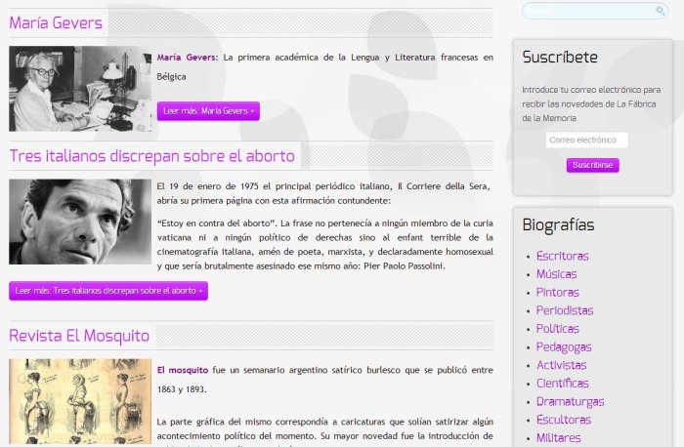Click Leer más: Tres italianos discrepan button
This screenshot has height=447, width=684.
[x=108, y=291]
